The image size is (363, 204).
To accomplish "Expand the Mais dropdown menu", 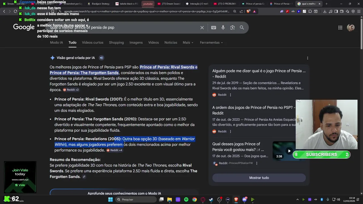I will pos(188,42).
